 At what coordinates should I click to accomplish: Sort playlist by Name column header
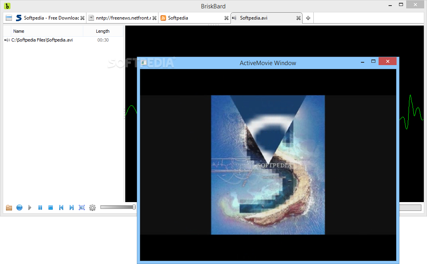point(47,31)
